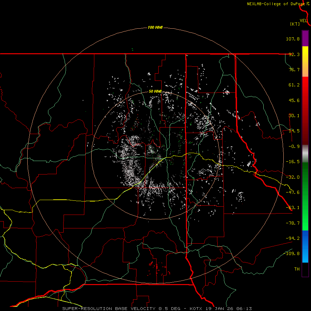
Task: Click the 14.5 velocity scale value
Action: tap(294, 131)
